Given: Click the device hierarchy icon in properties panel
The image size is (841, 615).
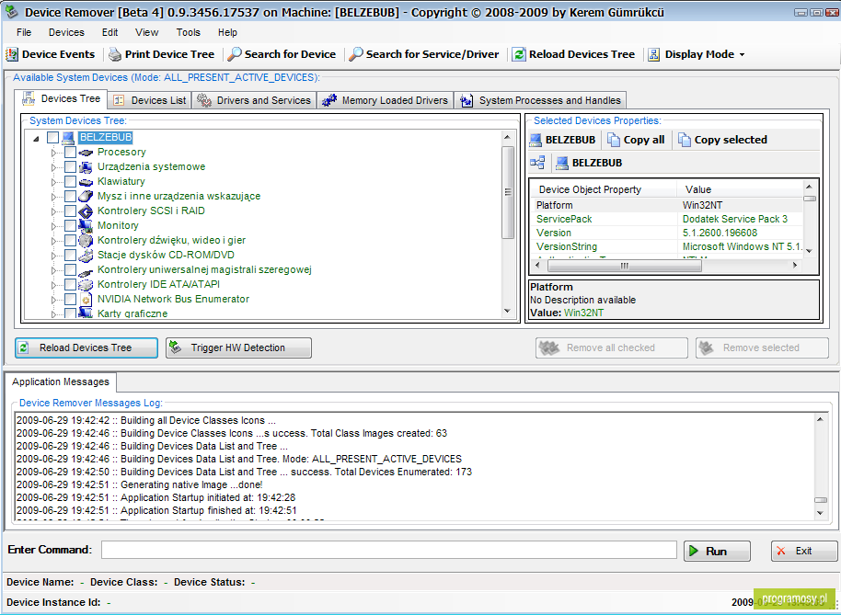Looking at the screenshot, I should [x=537, y=163].
